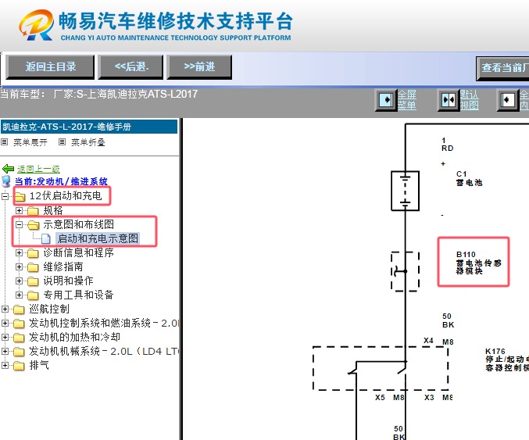Select the 12伏启动和充电 tree item
Image resolution: width=529 pixels, height=440 pixels.
[66, 195]
